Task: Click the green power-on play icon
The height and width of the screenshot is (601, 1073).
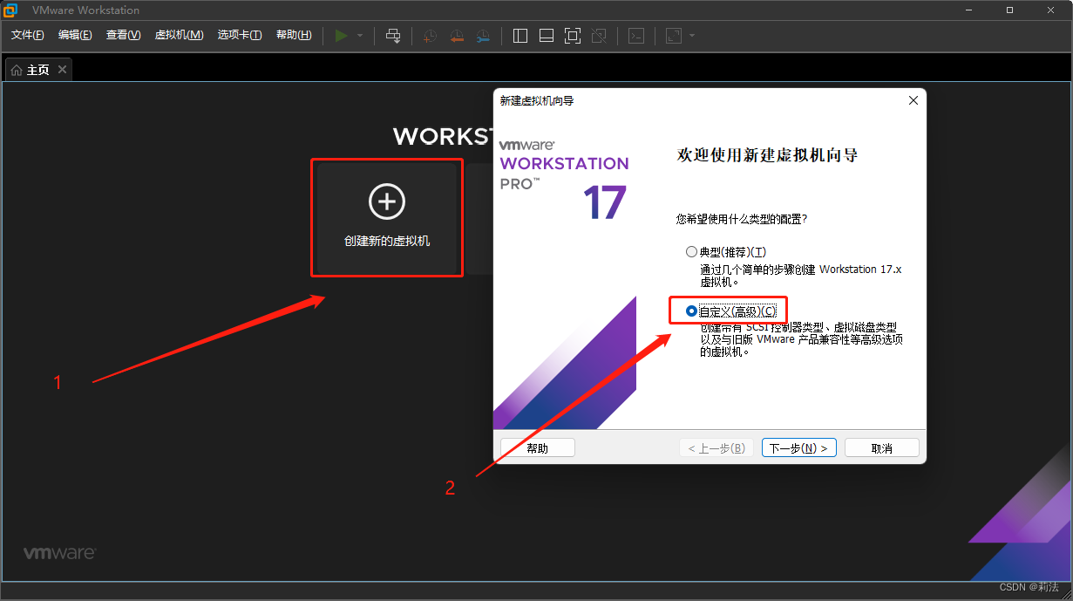Action: tap(341, 36)
